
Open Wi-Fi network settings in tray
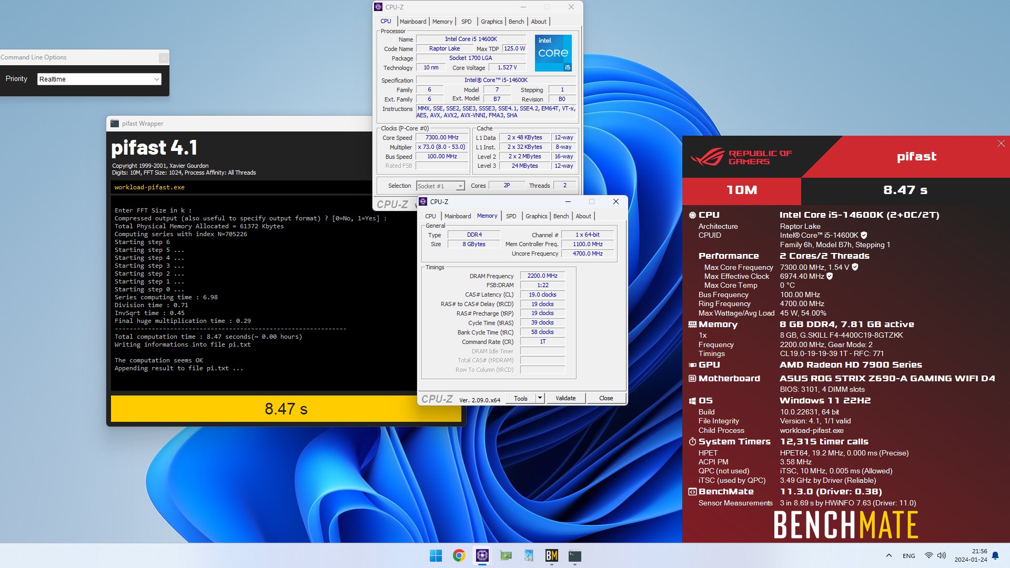click(x=929, y=555)
